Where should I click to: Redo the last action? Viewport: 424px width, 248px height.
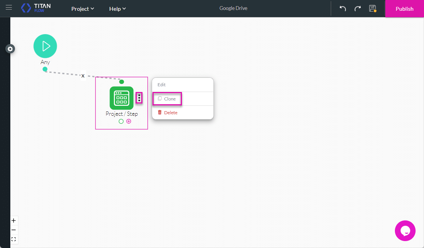[x=357, y=8]
